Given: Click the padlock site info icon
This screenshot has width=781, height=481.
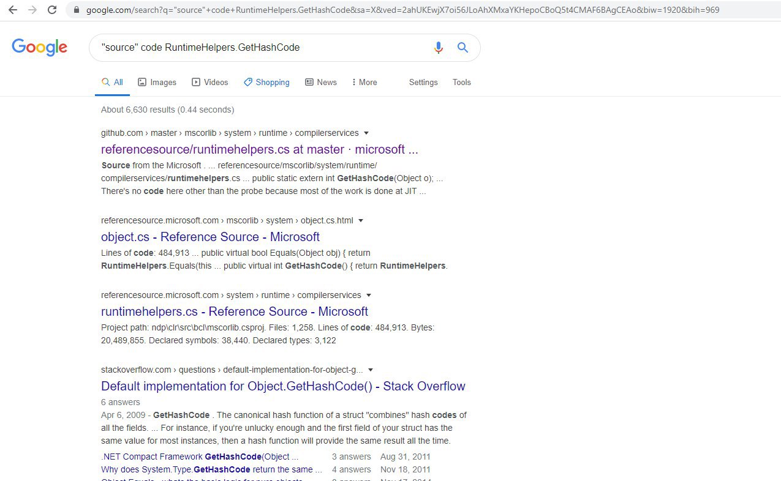Looking at the screenshot, I should (x=77, y=10).
